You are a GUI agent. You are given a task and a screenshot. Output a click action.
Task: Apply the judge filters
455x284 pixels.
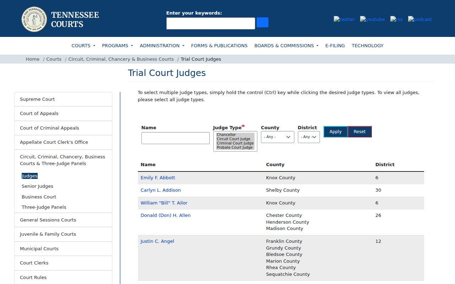point(336,132)
